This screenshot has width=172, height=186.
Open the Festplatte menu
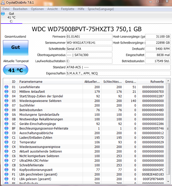68,9
